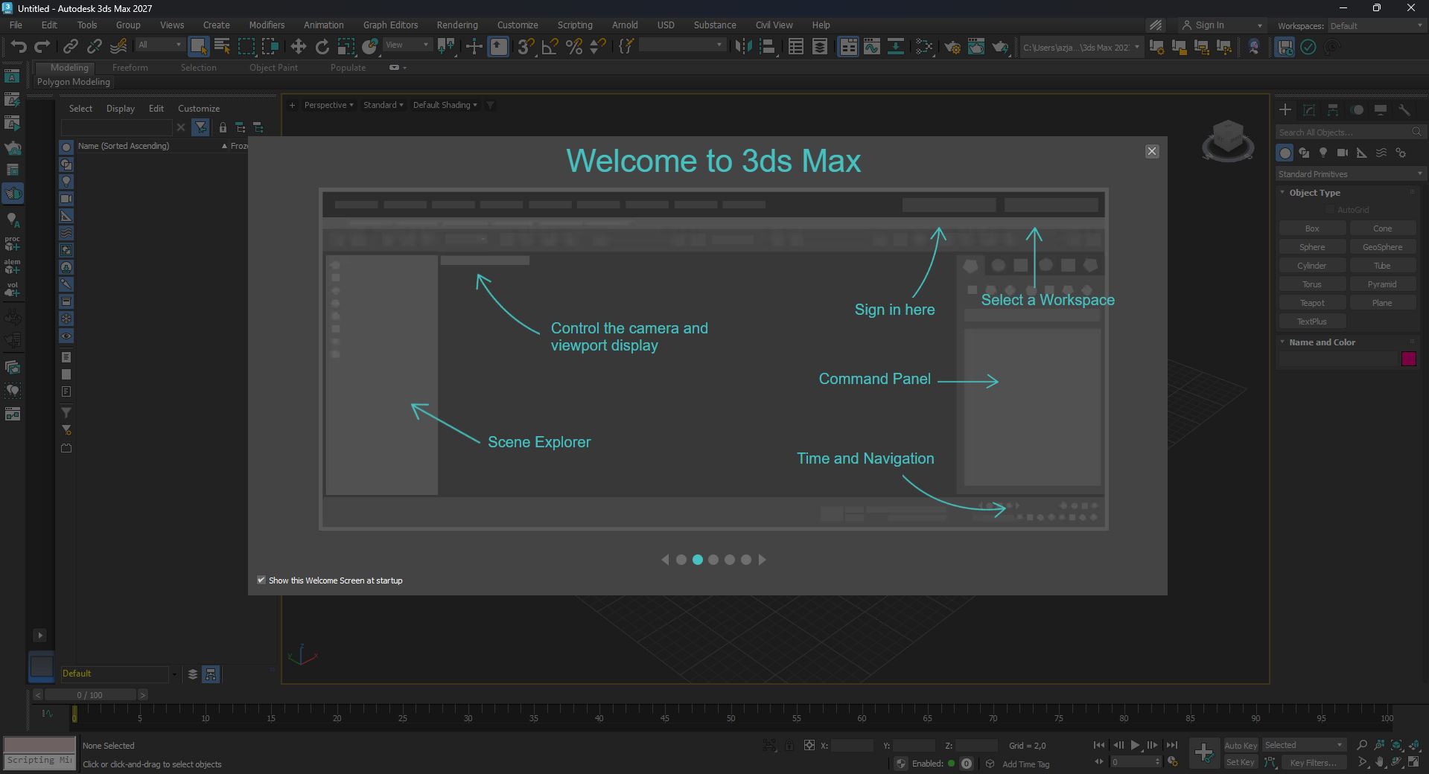The width and height of the screenshot is (1429, 774).
Task: Open the Rendering menu
Action: (x=457, y=25)
